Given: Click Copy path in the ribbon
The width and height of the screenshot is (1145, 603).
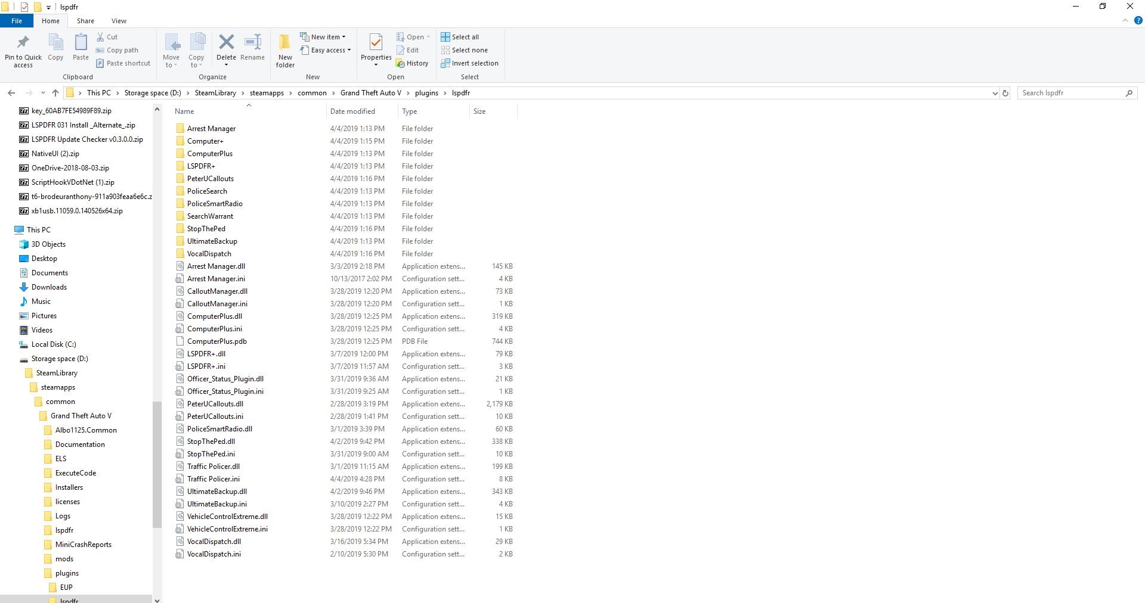Looking at the screenshot, I should coord(117,50).
